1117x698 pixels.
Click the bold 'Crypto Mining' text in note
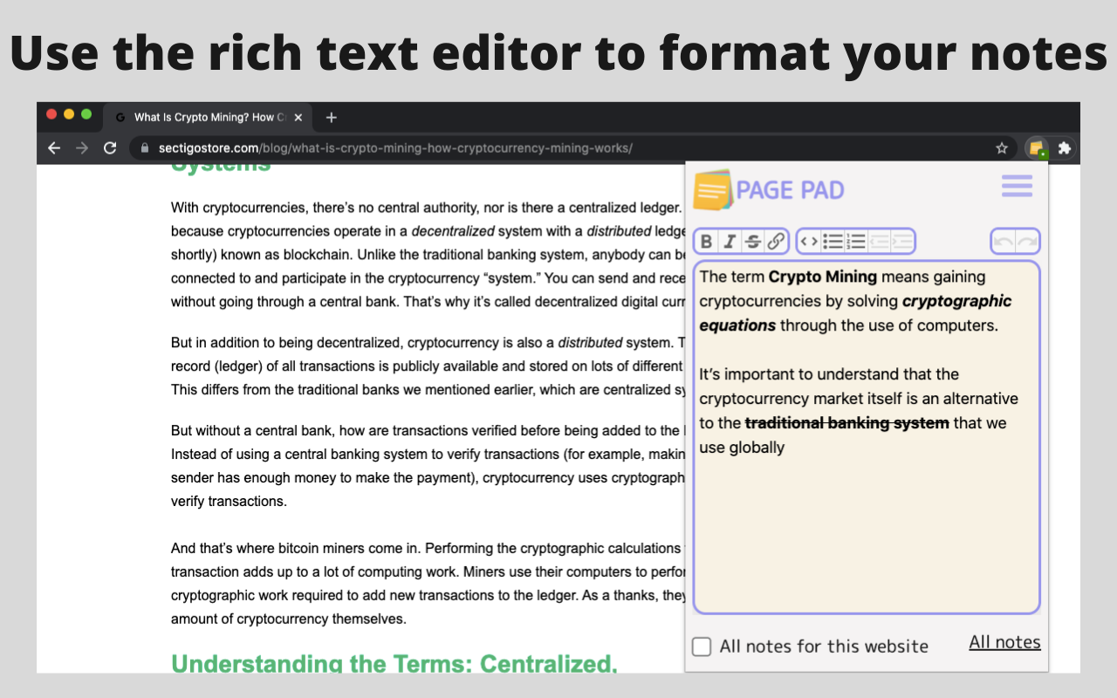point(823,277)
